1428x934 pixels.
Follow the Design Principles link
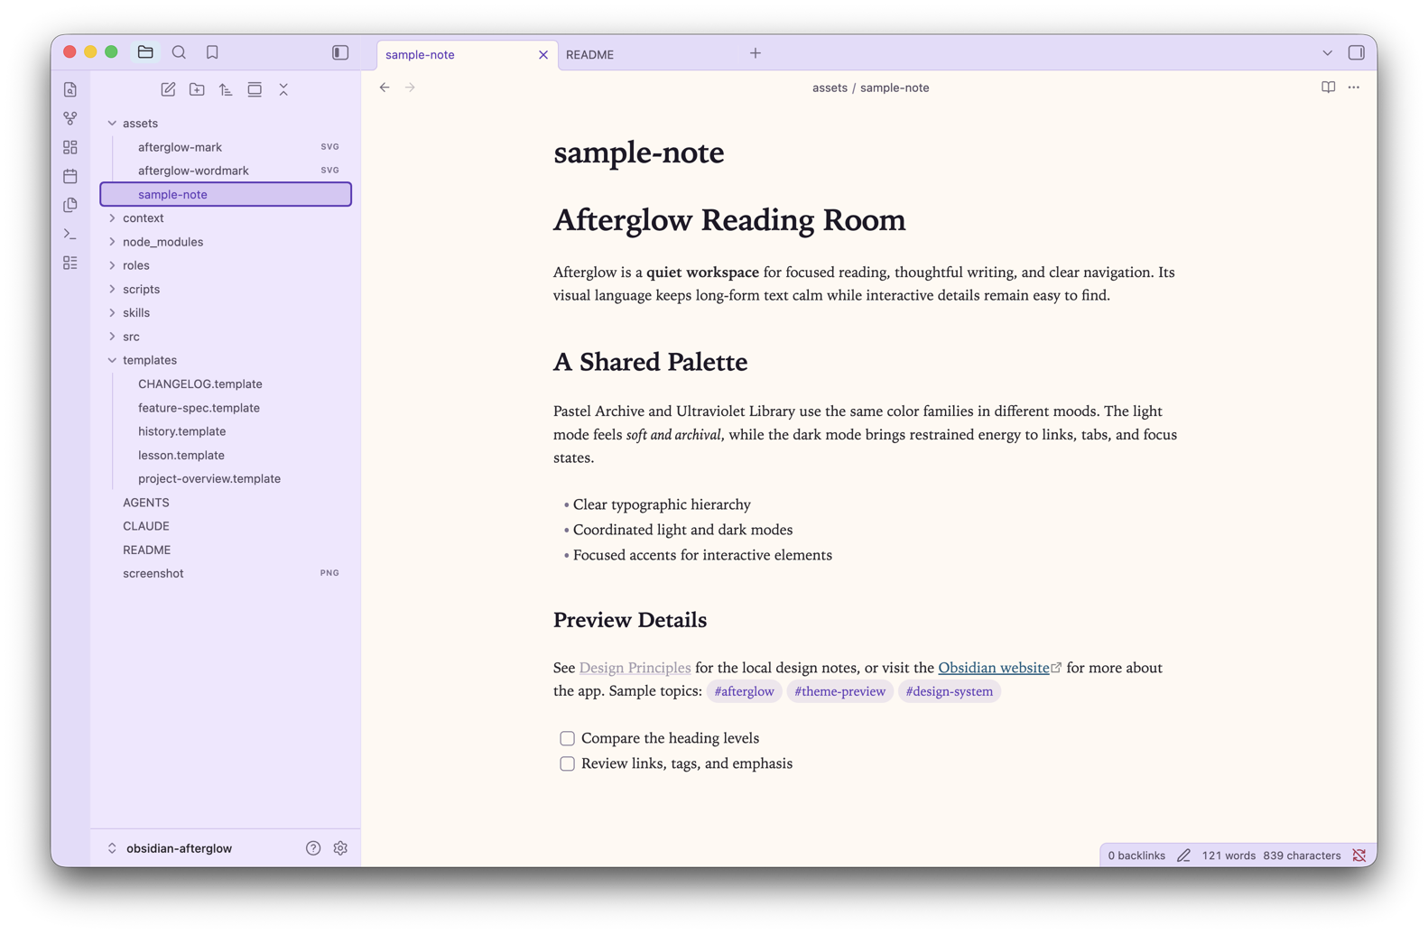coord(635,668)
